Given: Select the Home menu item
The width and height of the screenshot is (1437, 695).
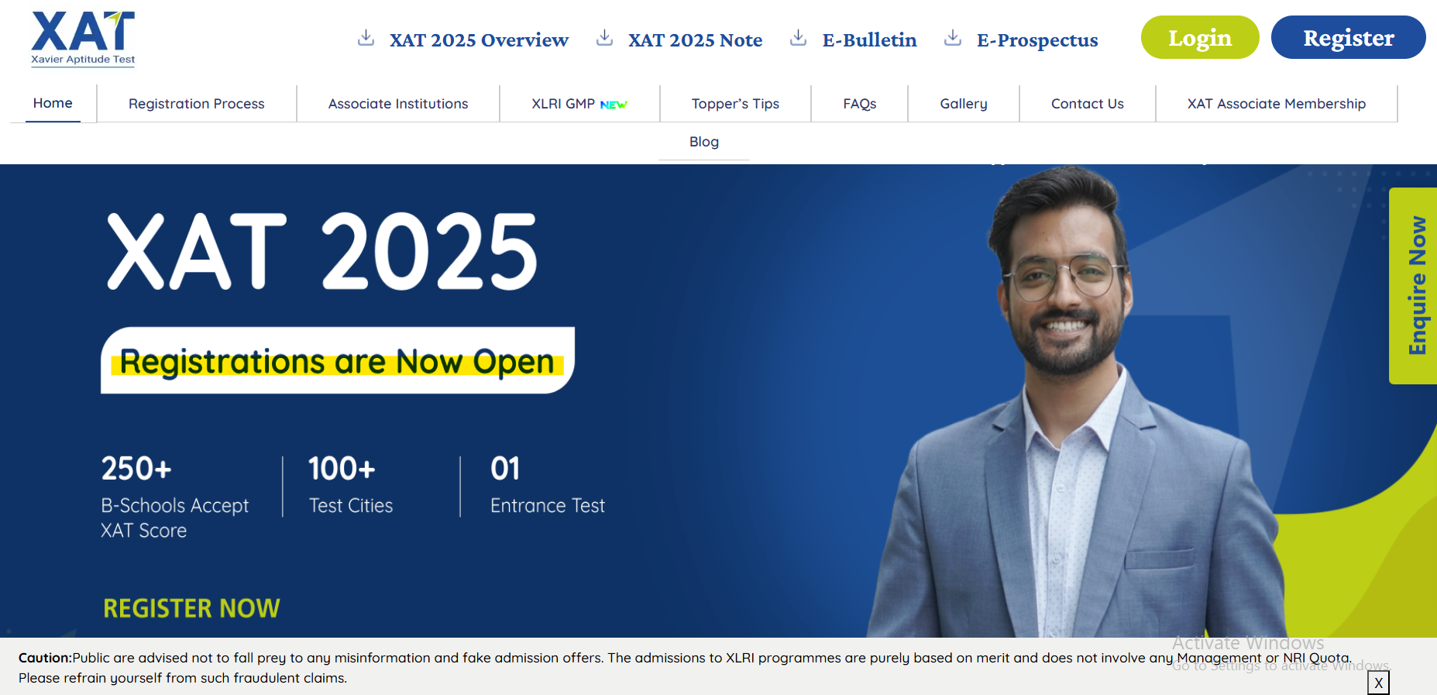Looking at the screenshot, I should (x=53, y=103).
